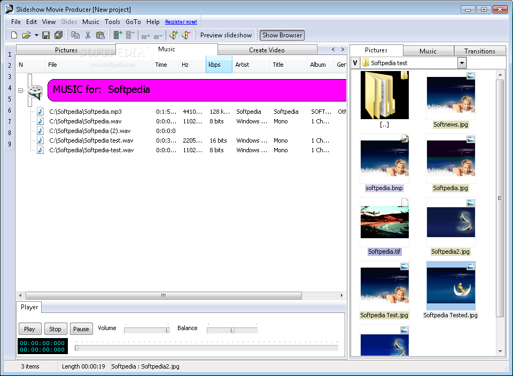Expand the open-project dropdown arrow
This screenshot has width=513, height=376.
point(36,35)
